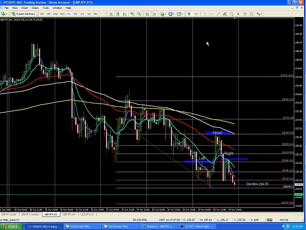This screenshot has height=230, width=306.
Task: Click the zoom out magnifier icon
Action: tap(139, 14)
